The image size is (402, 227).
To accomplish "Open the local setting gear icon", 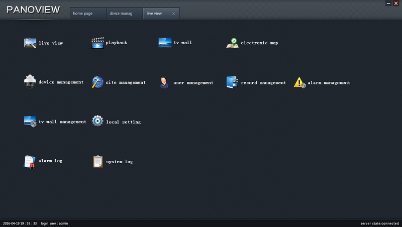I will tap(97, 122).
